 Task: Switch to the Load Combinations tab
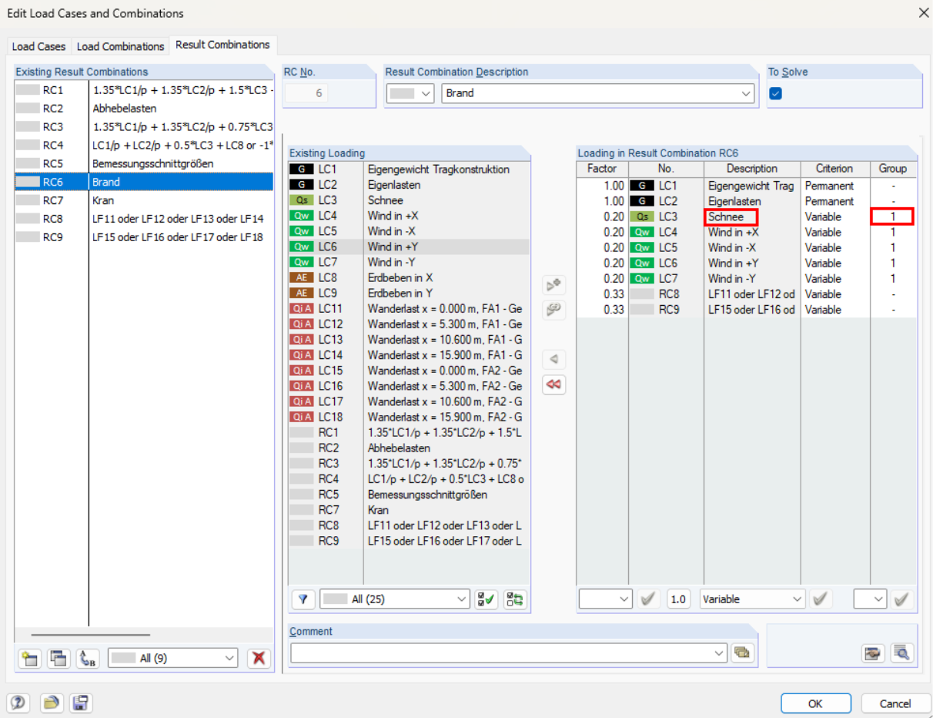(121, 46)
